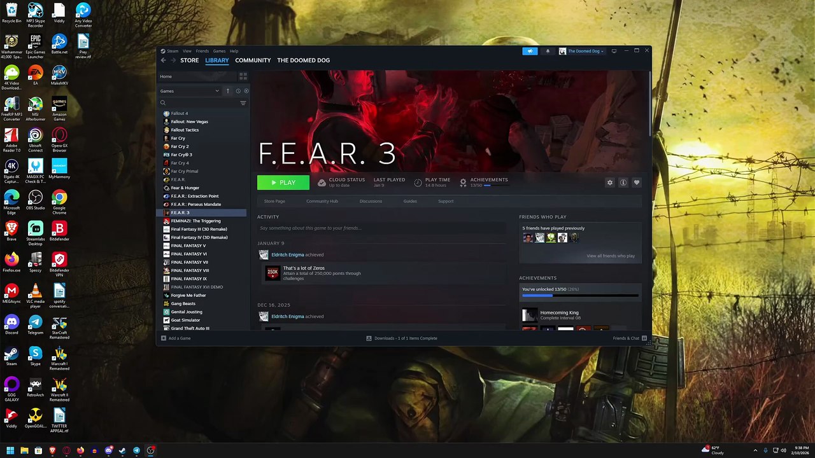The width and height of the screenshot is (815, 458).
Task: Open Brave browser from the taskbar
Action: coord(52,450)
